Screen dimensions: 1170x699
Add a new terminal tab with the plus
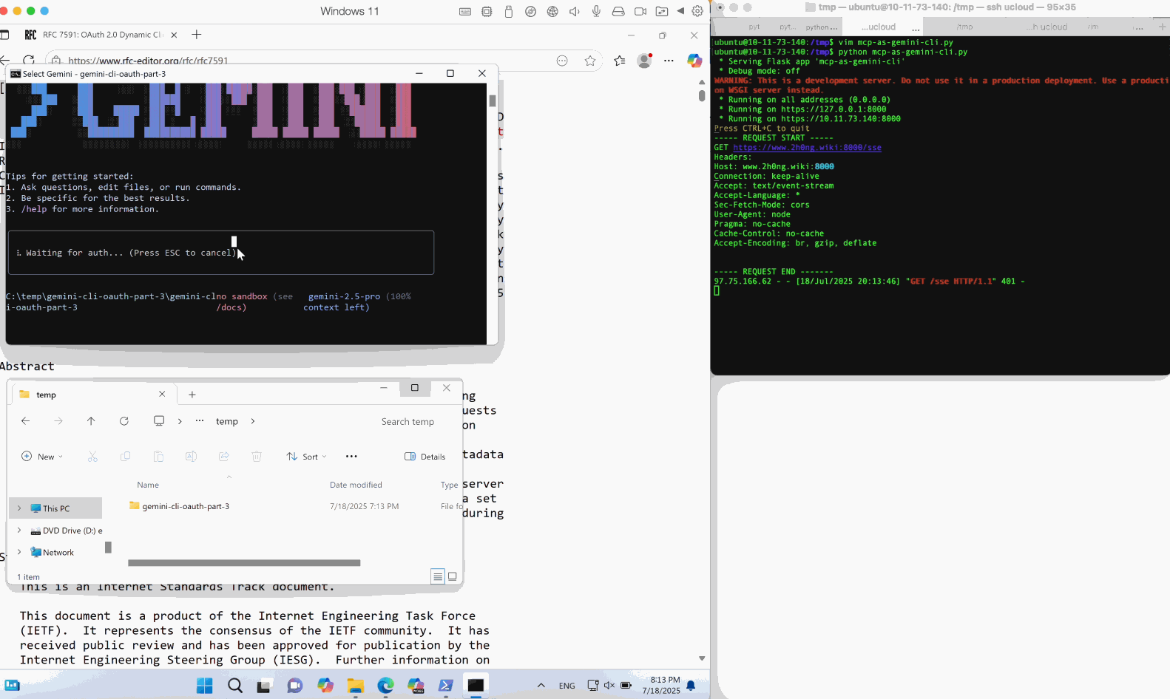pos(1162,27)
